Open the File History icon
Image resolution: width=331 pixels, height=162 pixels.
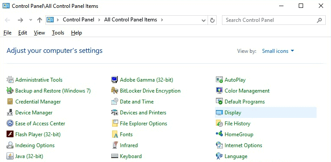point(219,124)
